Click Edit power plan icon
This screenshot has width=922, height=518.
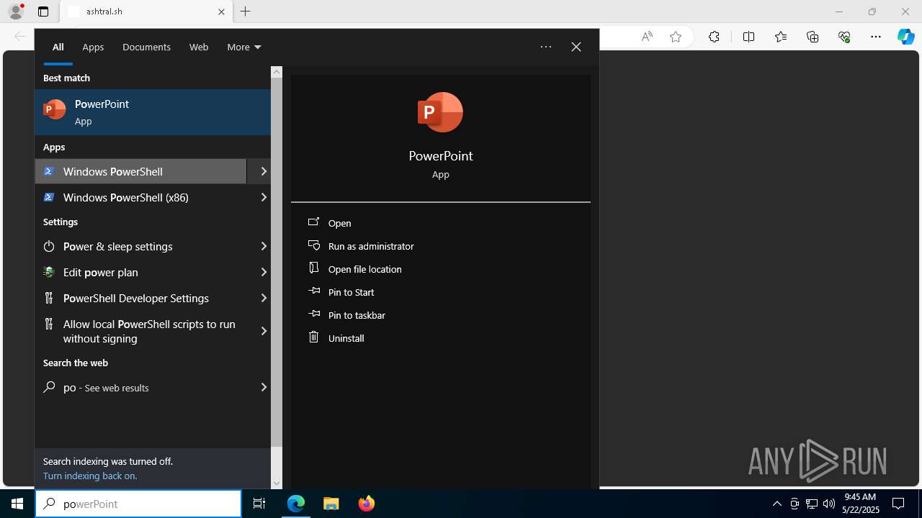(x=49, y=272)
